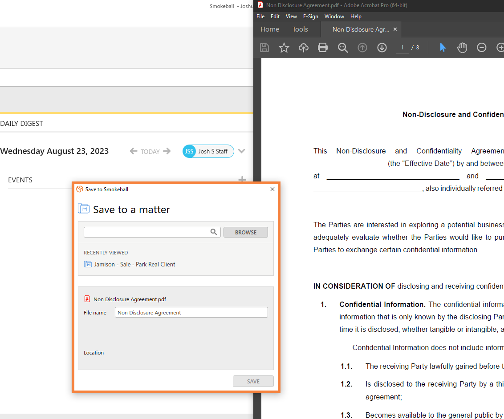Expand the staff selector dropdown chevron

242,151
